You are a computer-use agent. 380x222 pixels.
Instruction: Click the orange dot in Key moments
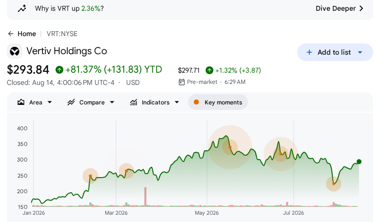[x=196, y=102]
